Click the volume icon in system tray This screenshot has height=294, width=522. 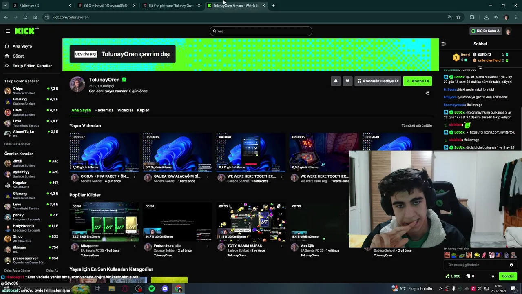pos(480,289)
